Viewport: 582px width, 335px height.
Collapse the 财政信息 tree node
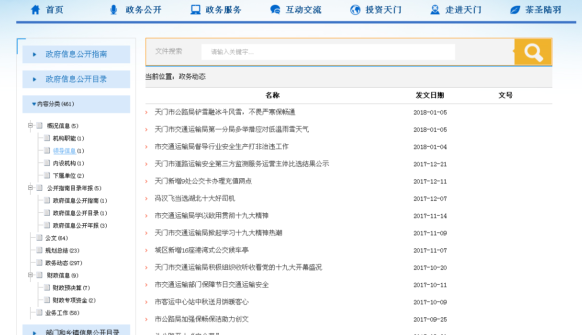[31, 275]
